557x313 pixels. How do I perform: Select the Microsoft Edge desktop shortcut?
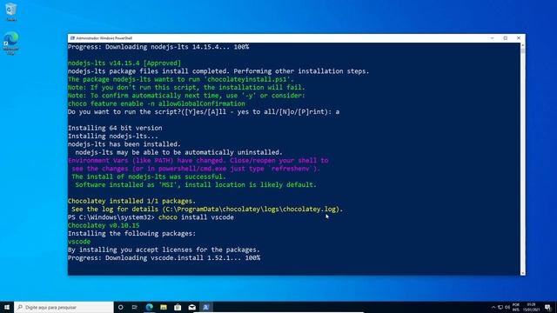tap(11, 43)
